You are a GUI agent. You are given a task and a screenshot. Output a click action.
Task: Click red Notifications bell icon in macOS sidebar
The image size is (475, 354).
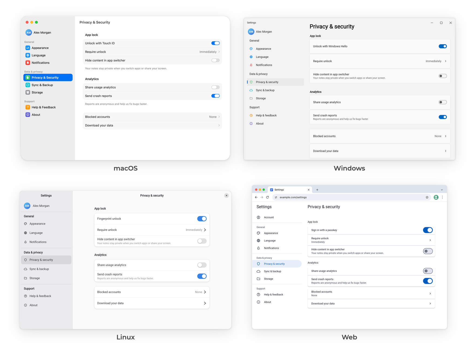click(28, 63)
